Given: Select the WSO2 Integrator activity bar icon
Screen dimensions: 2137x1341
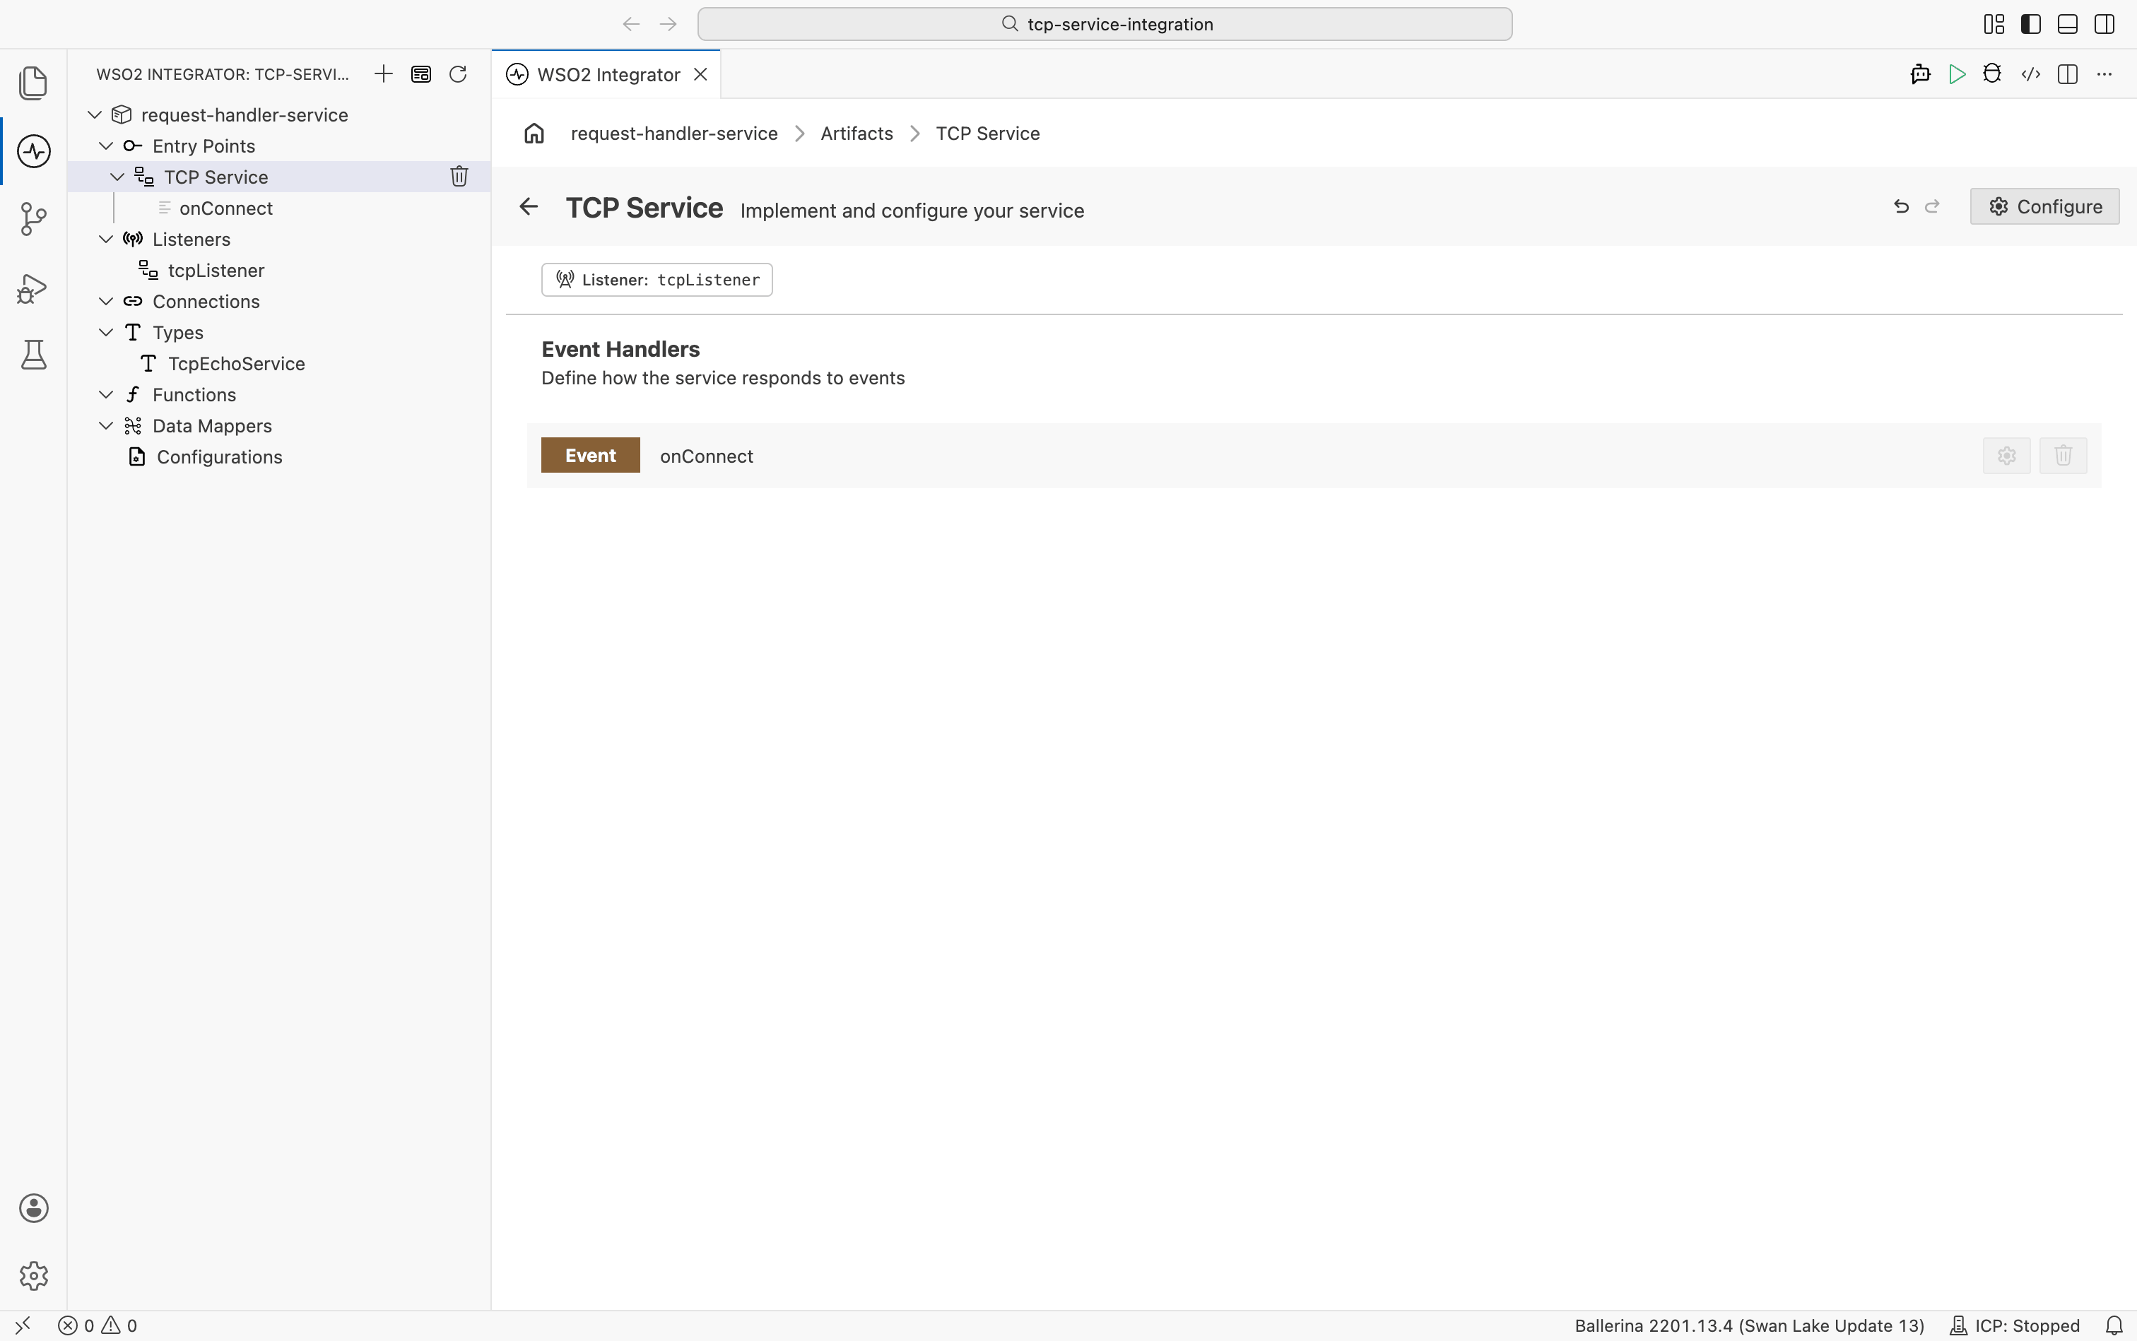Looking at the screenshot, I should 33,150.
